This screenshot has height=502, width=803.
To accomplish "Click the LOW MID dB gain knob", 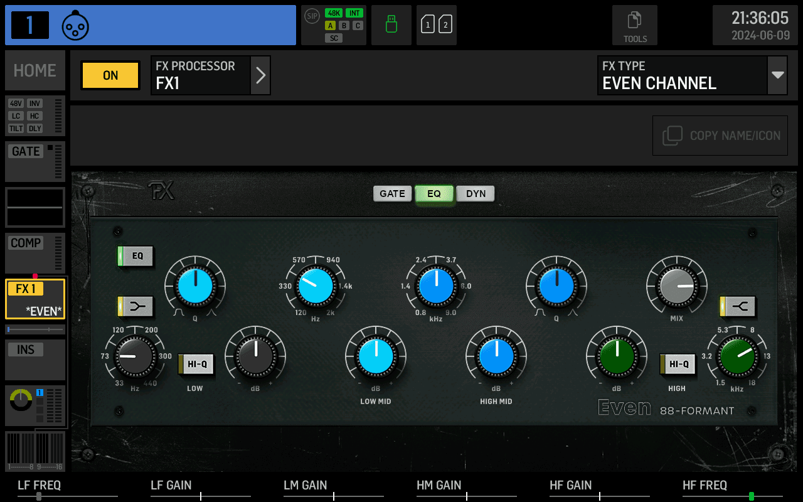I will coord(376,356).
